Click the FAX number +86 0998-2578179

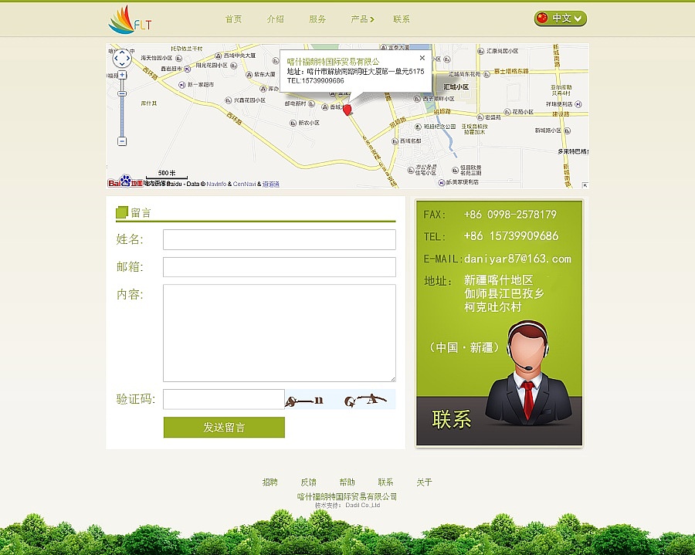click(510, 215)
